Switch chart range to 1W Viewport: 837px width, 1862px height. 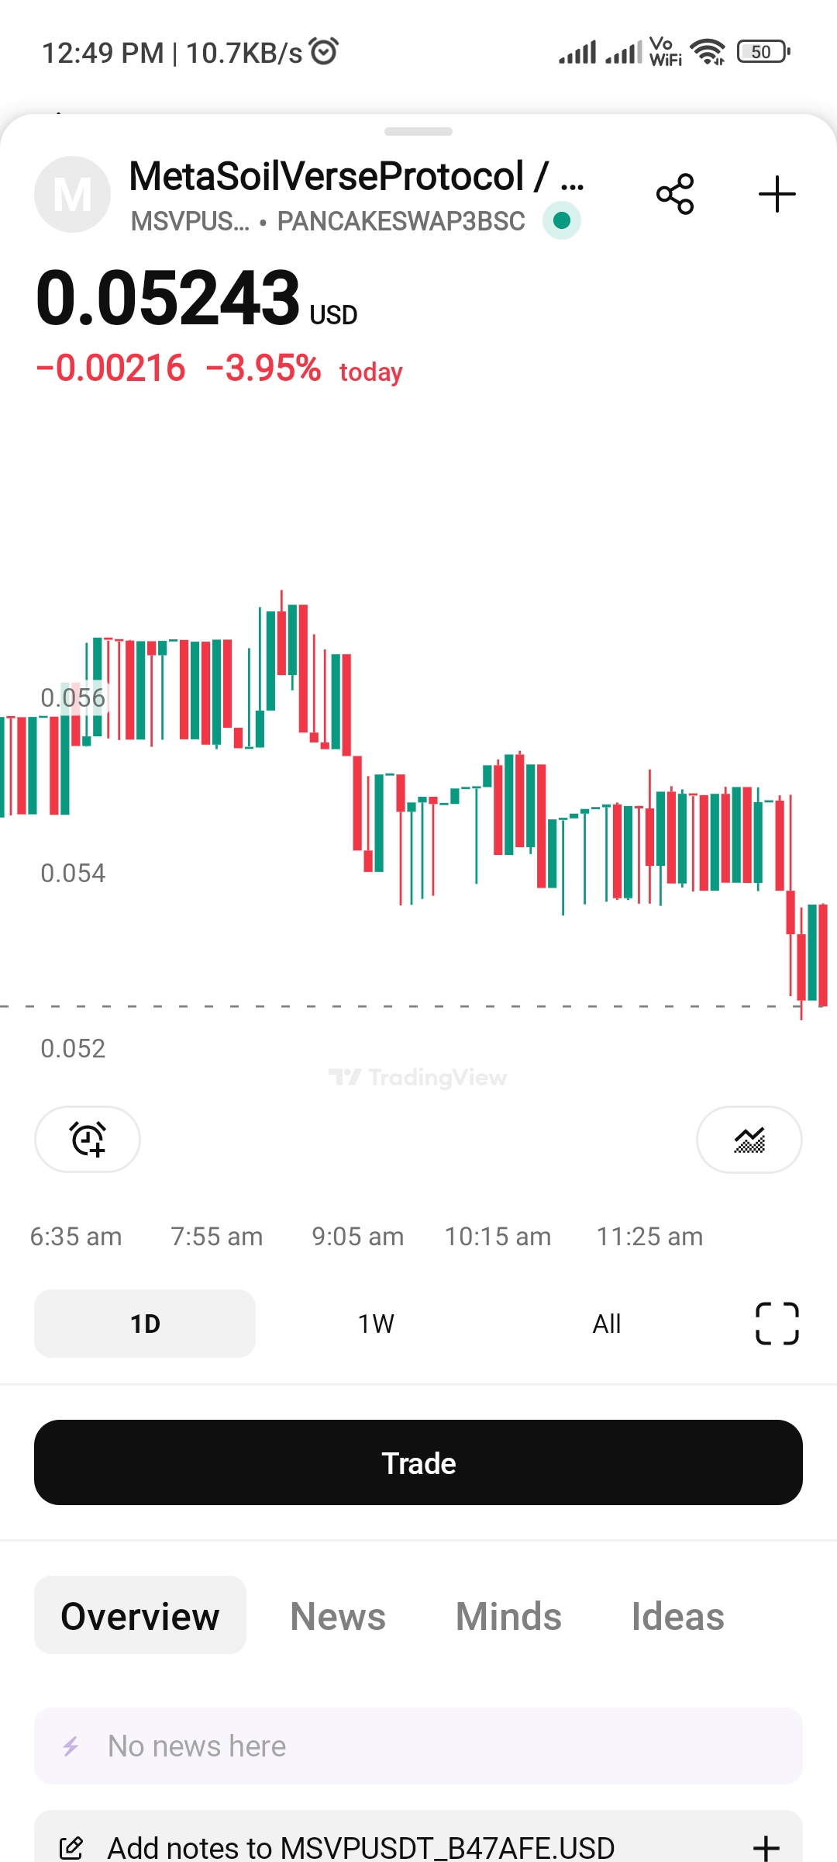tap(376, 1324)
